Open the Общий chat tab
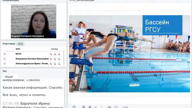This screenshot has width=192, height=108. tap(9, 77)
